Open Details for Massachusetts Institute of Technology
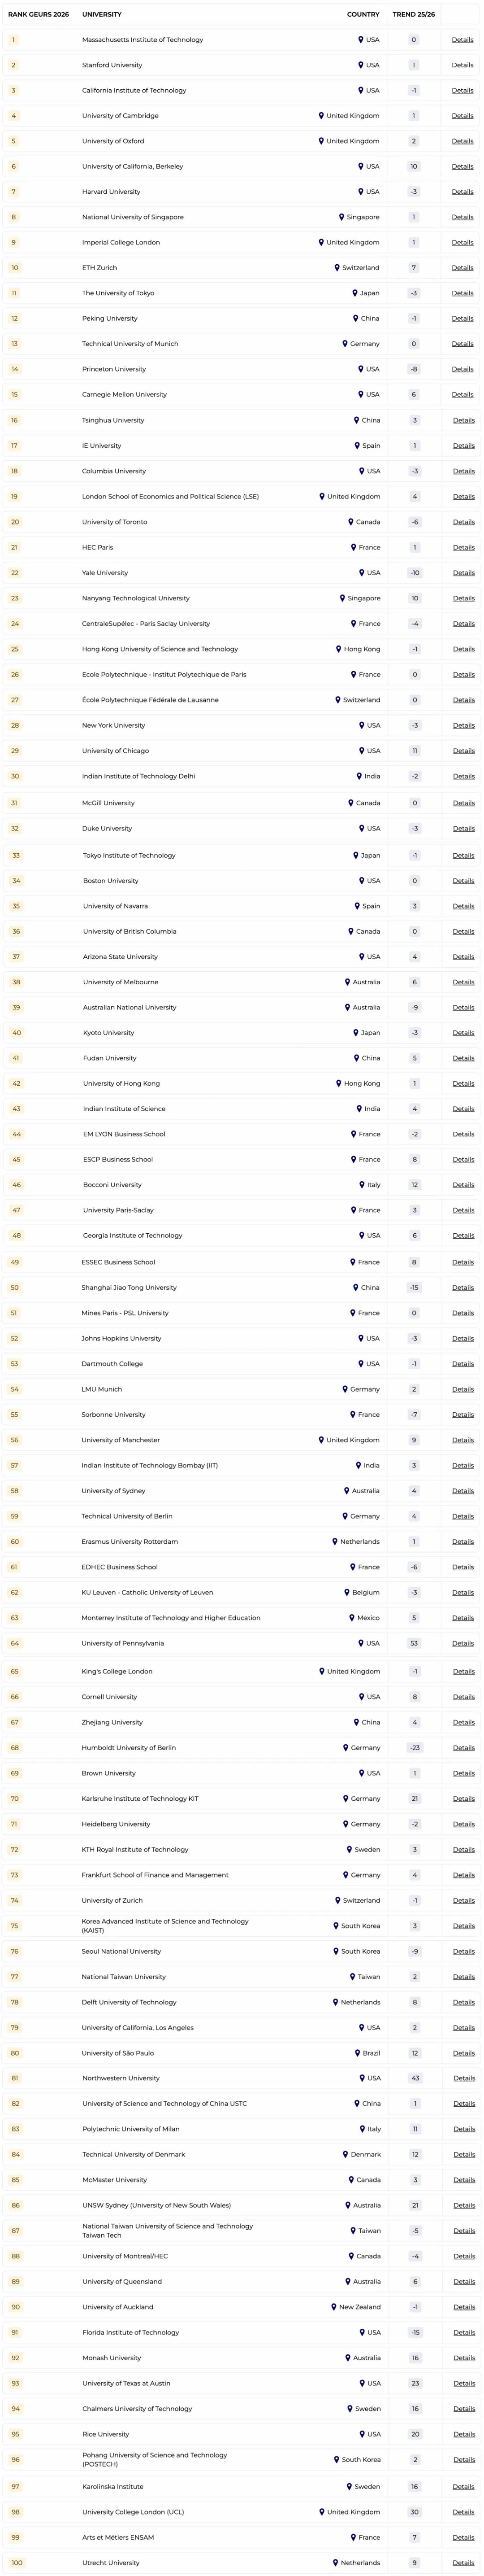484x2576 pixels. click(462, 40)
